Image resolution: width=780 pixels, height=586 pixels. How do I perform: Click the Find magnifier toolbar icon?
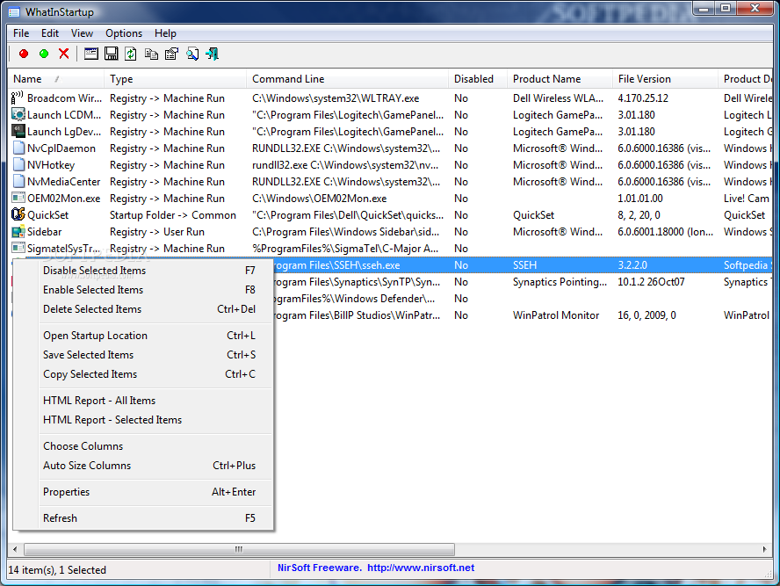(192, 54)
